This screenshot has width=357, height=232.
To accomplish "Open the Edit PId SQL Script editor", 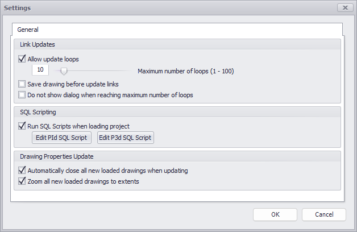I will (x=61, y=138).
